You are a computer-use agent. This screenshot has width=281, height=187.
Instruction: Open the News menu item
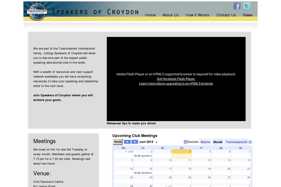248,15
